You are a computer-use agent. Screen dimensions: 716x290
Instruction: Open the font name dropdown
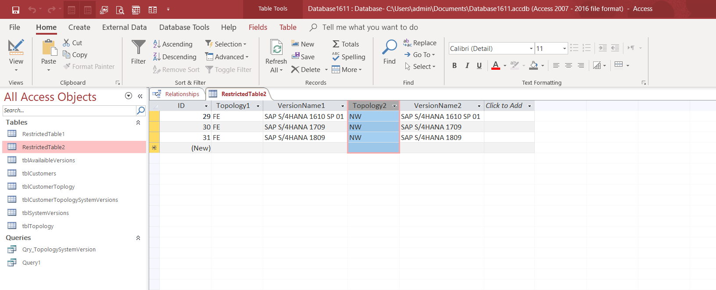[x=531, y=49]
